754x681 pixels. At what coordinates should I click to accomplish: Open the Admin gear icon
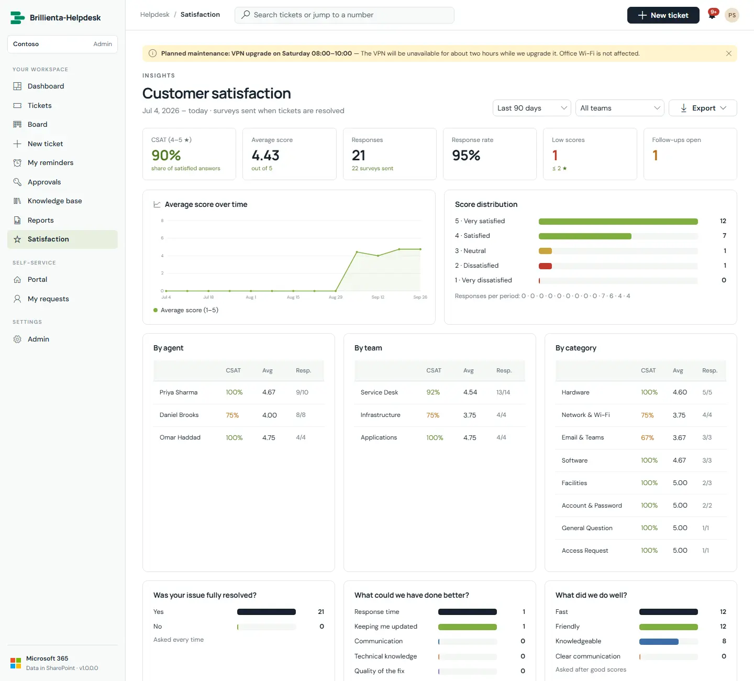pos(17,339)
